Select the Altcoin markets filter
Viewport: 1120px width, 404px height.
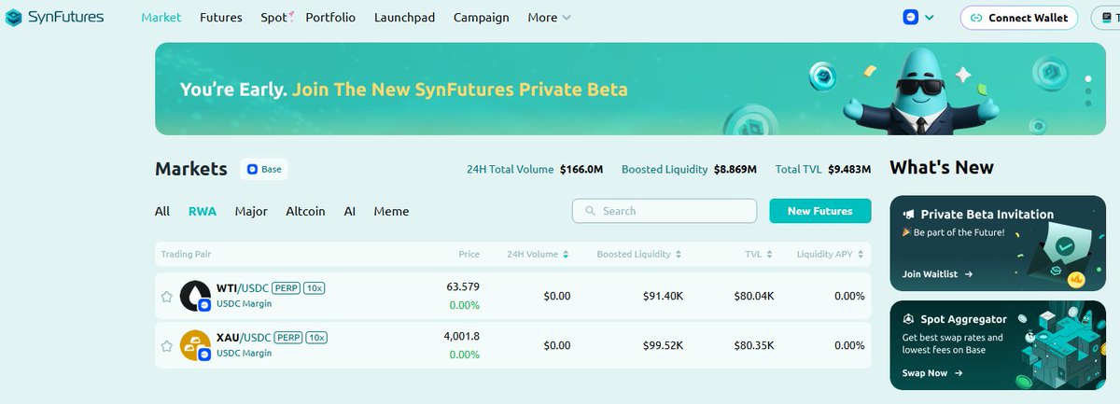(305, 212)
